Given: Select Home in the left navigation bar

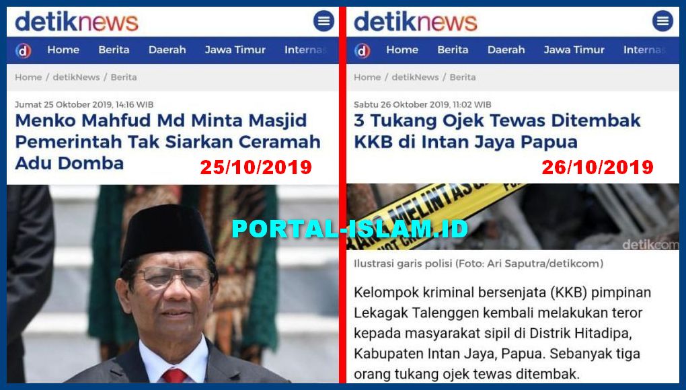Looking at the screenshot, I should [63, 50].
